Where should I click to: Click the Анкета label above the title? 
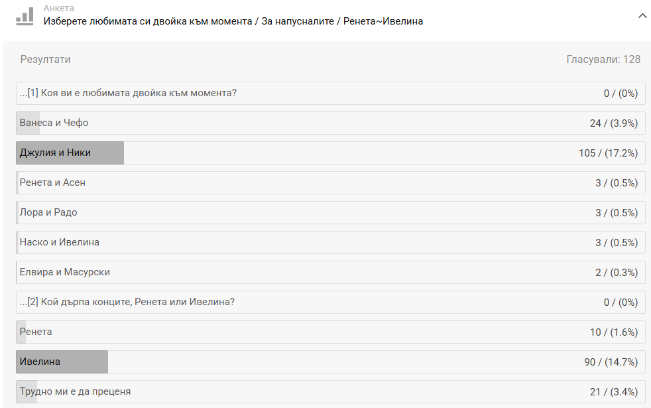coord(58,8)
